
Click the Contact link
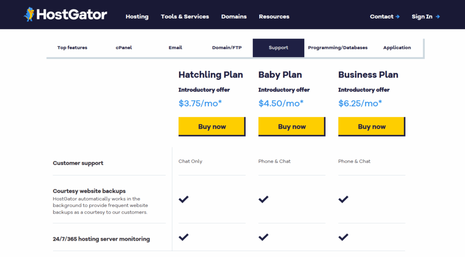pos(385,17)
